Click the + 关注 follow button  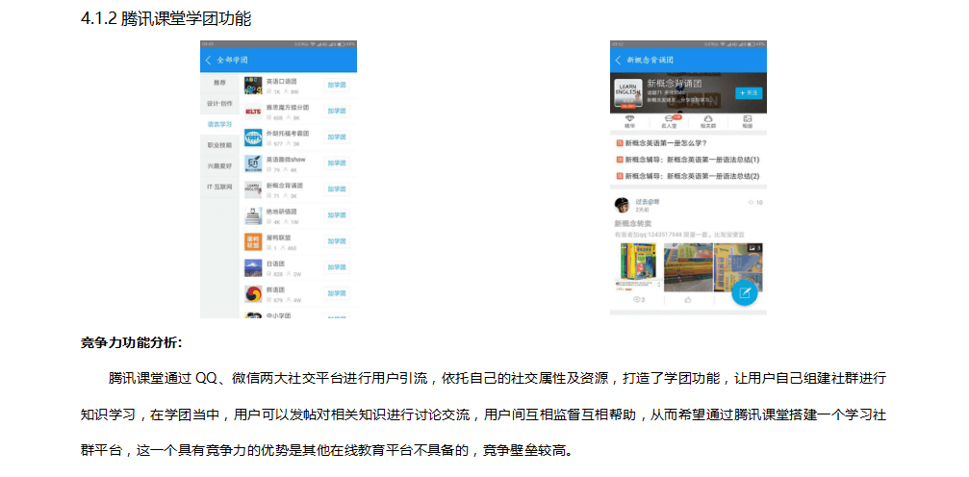(x=749, y=92)
